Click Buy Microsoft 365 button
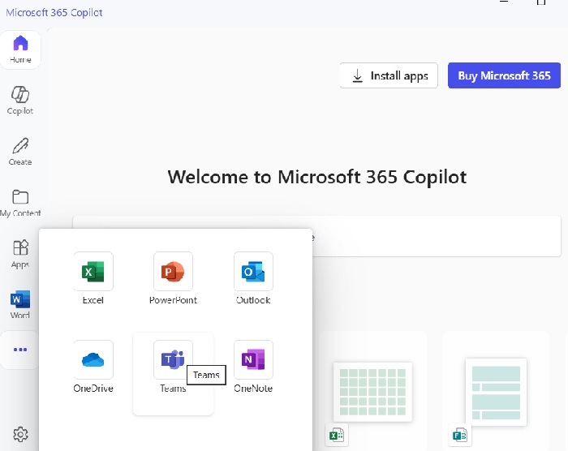The height and width of the screenshot is (451, 568). tap(504, 75)
